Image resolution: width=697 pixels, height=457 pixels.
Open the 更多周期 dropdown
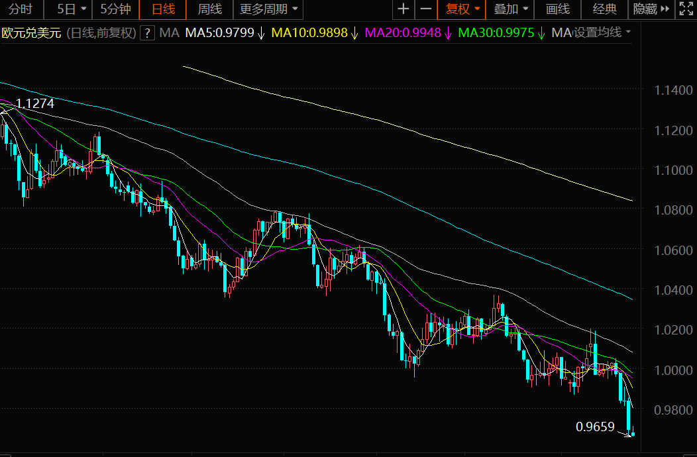(x=268, y=9)
